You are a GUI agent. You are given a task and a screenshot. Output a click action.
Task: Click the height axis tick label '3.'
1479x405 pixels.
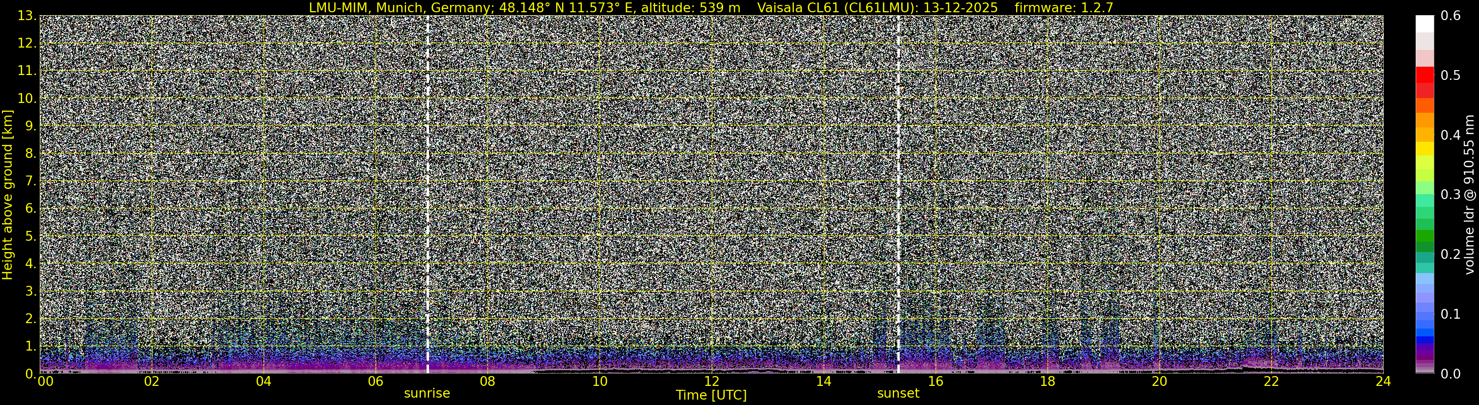pyautogui.click(x=30, y=291)
